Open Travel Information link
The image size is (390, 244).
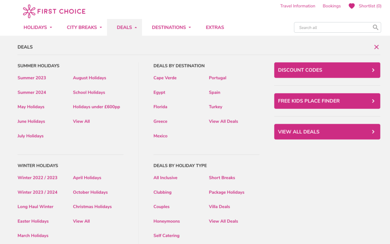coord(297,6)
